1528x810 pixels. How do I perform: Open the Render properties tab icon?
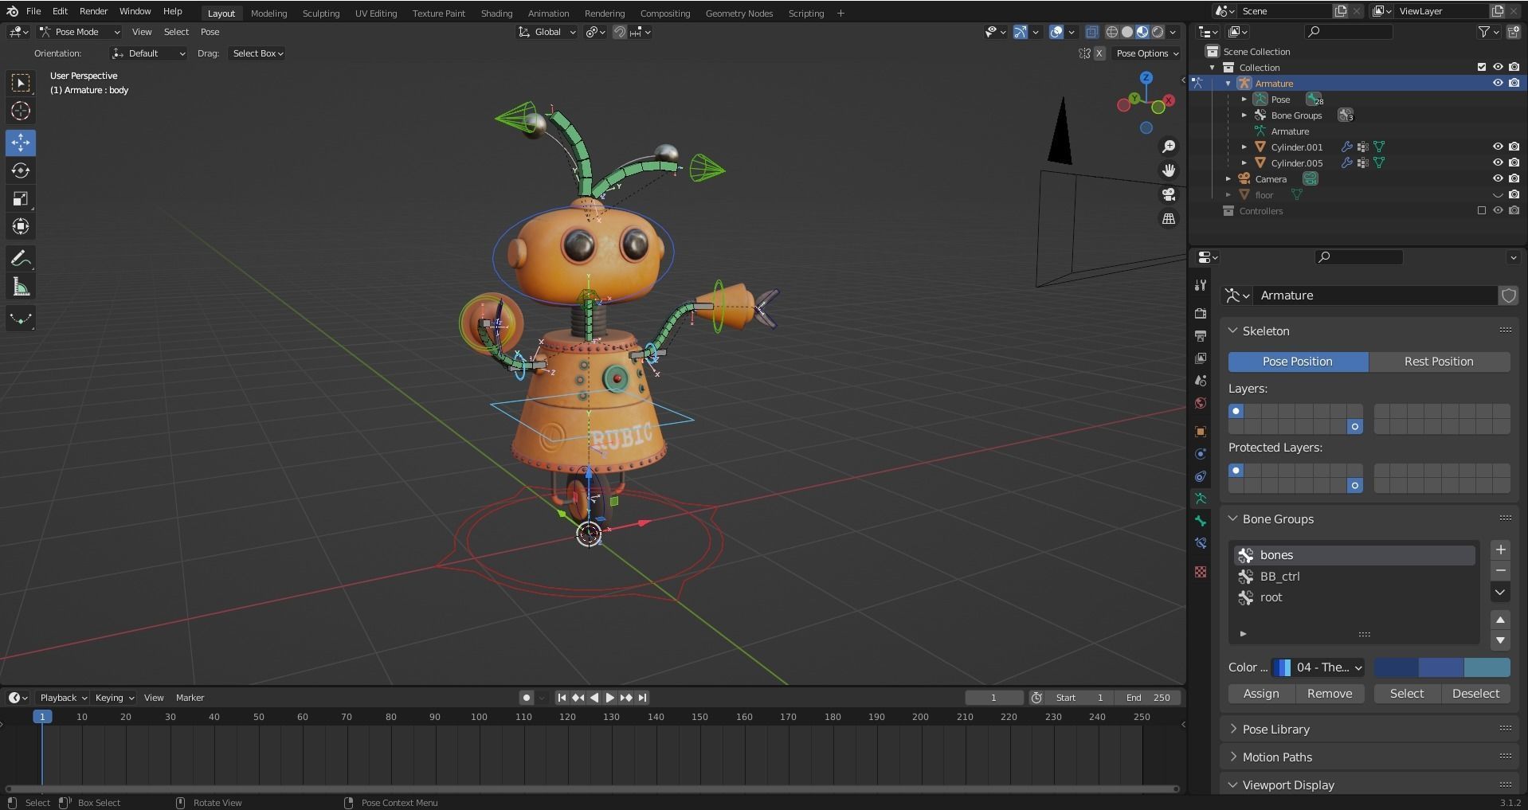1201,314
